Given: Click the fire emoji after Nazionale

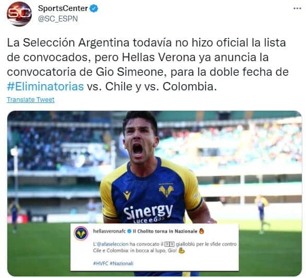Looking at the screenshot, I should point(202,231).
